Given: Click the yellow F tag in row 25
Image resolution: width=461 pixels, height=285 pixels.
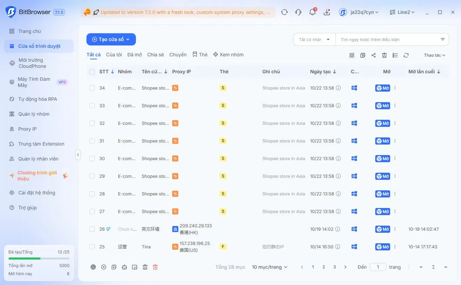Looking at the screenshot, I should [223, 247].
